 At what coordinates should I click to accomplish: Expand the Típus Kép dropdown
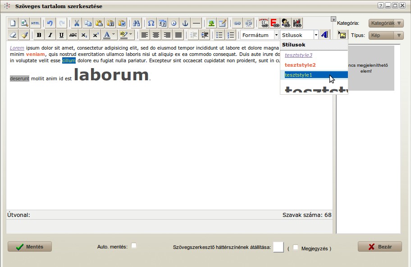386,35
